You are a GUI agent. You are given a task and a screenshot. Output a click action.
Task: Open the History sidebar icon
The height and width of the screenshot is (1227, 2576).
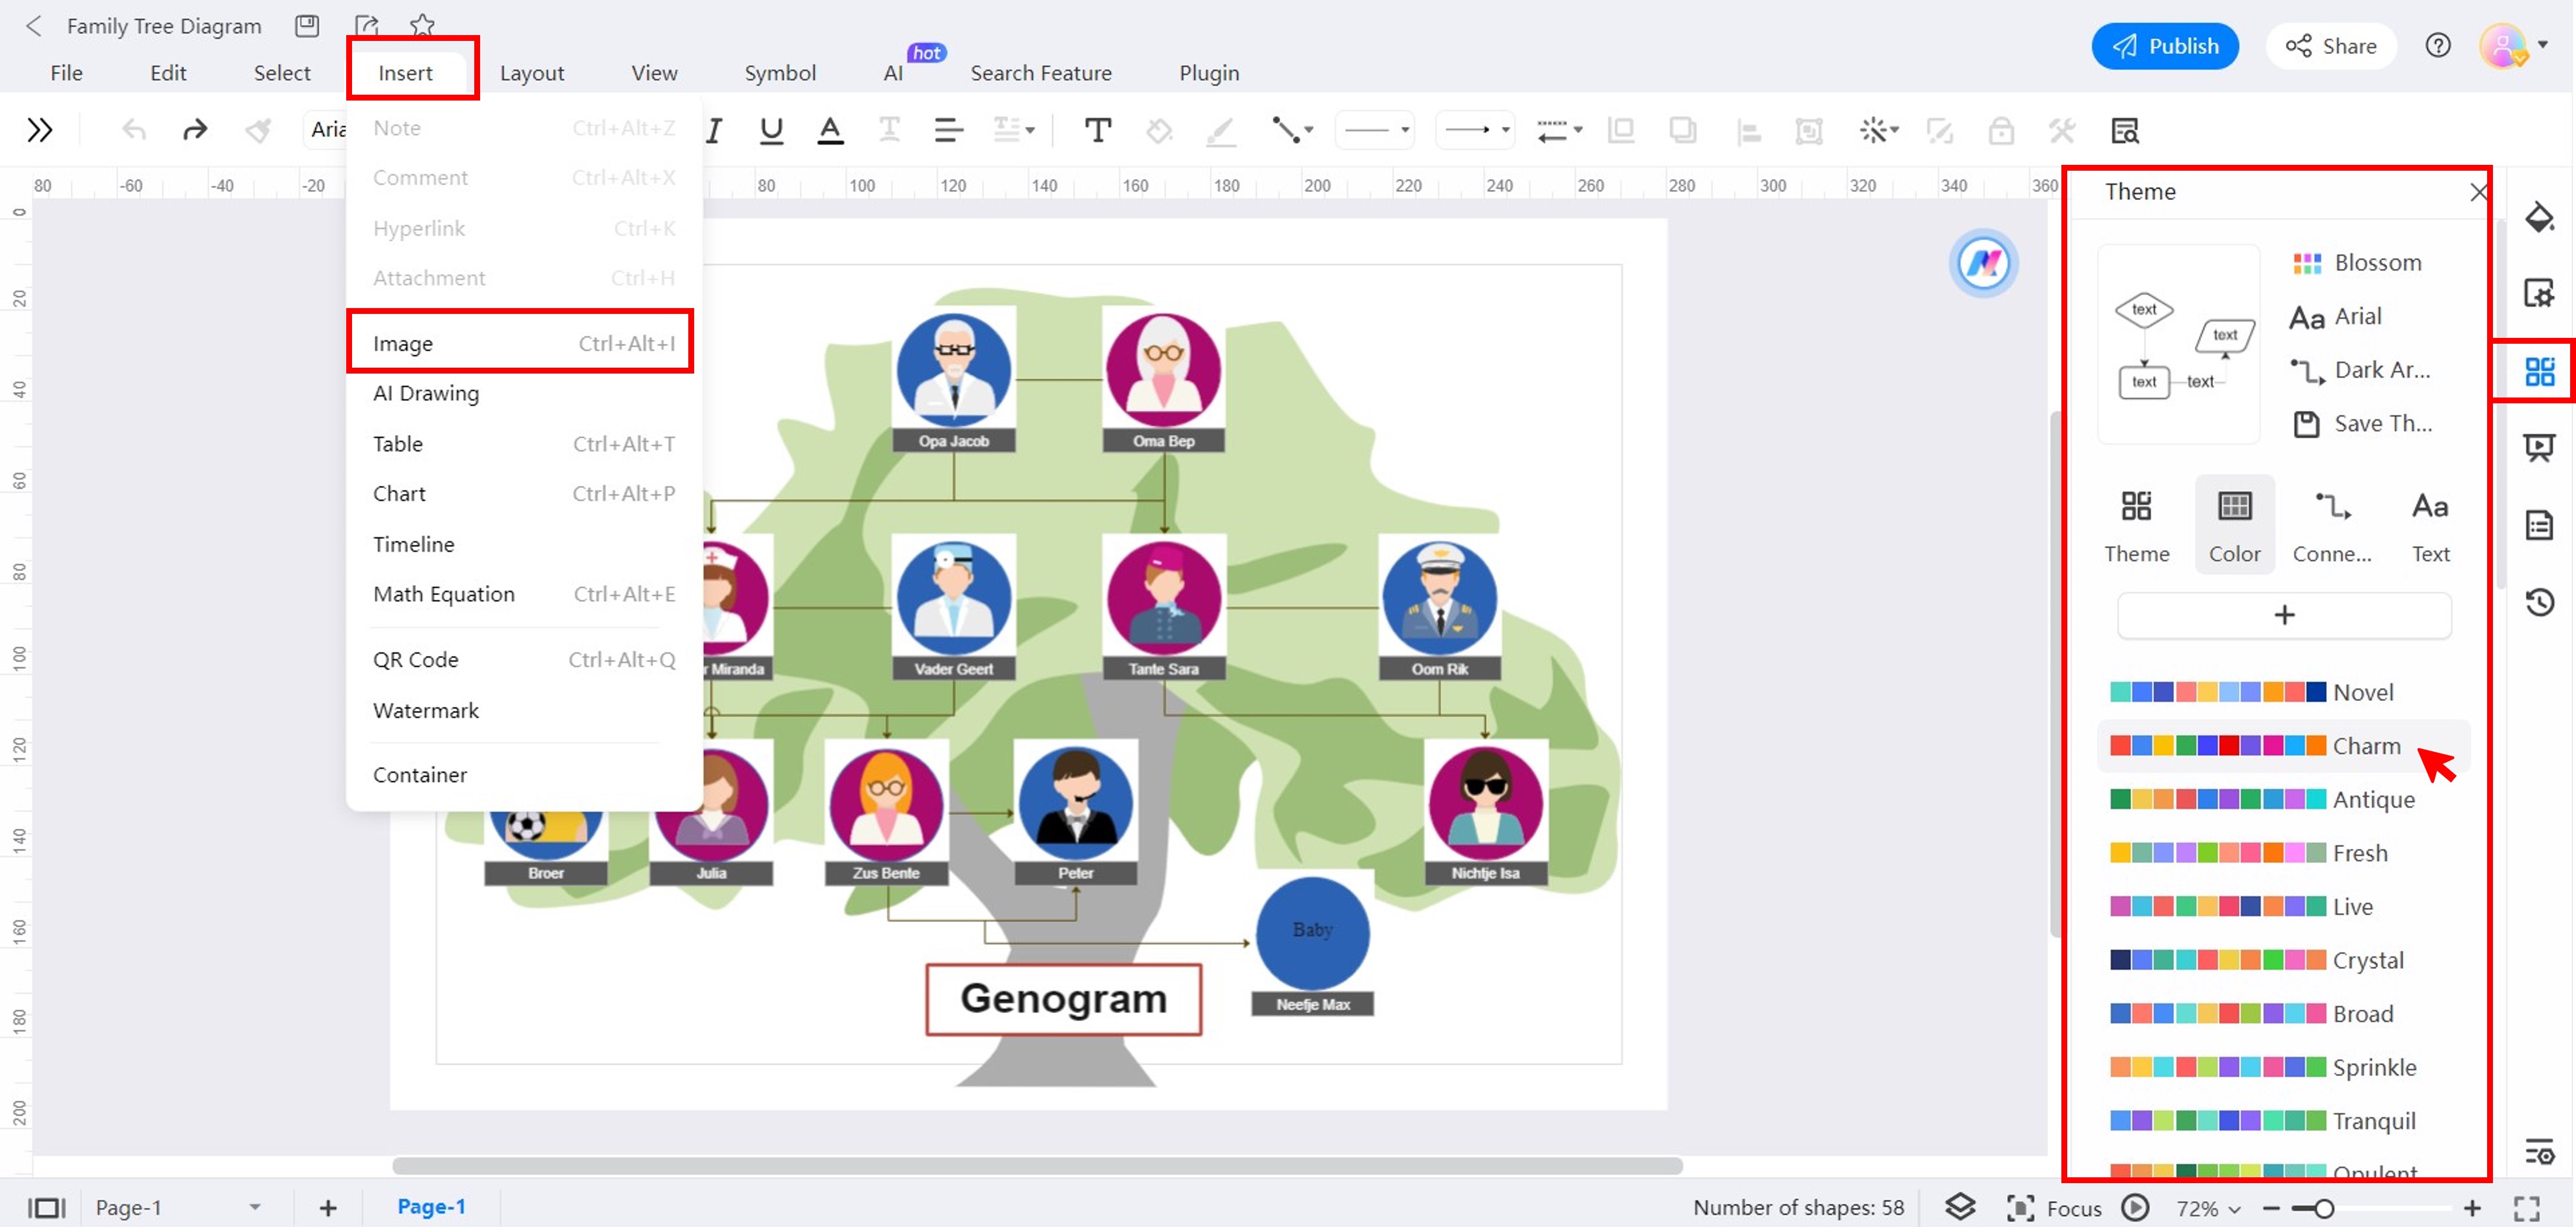(2539, 602)
